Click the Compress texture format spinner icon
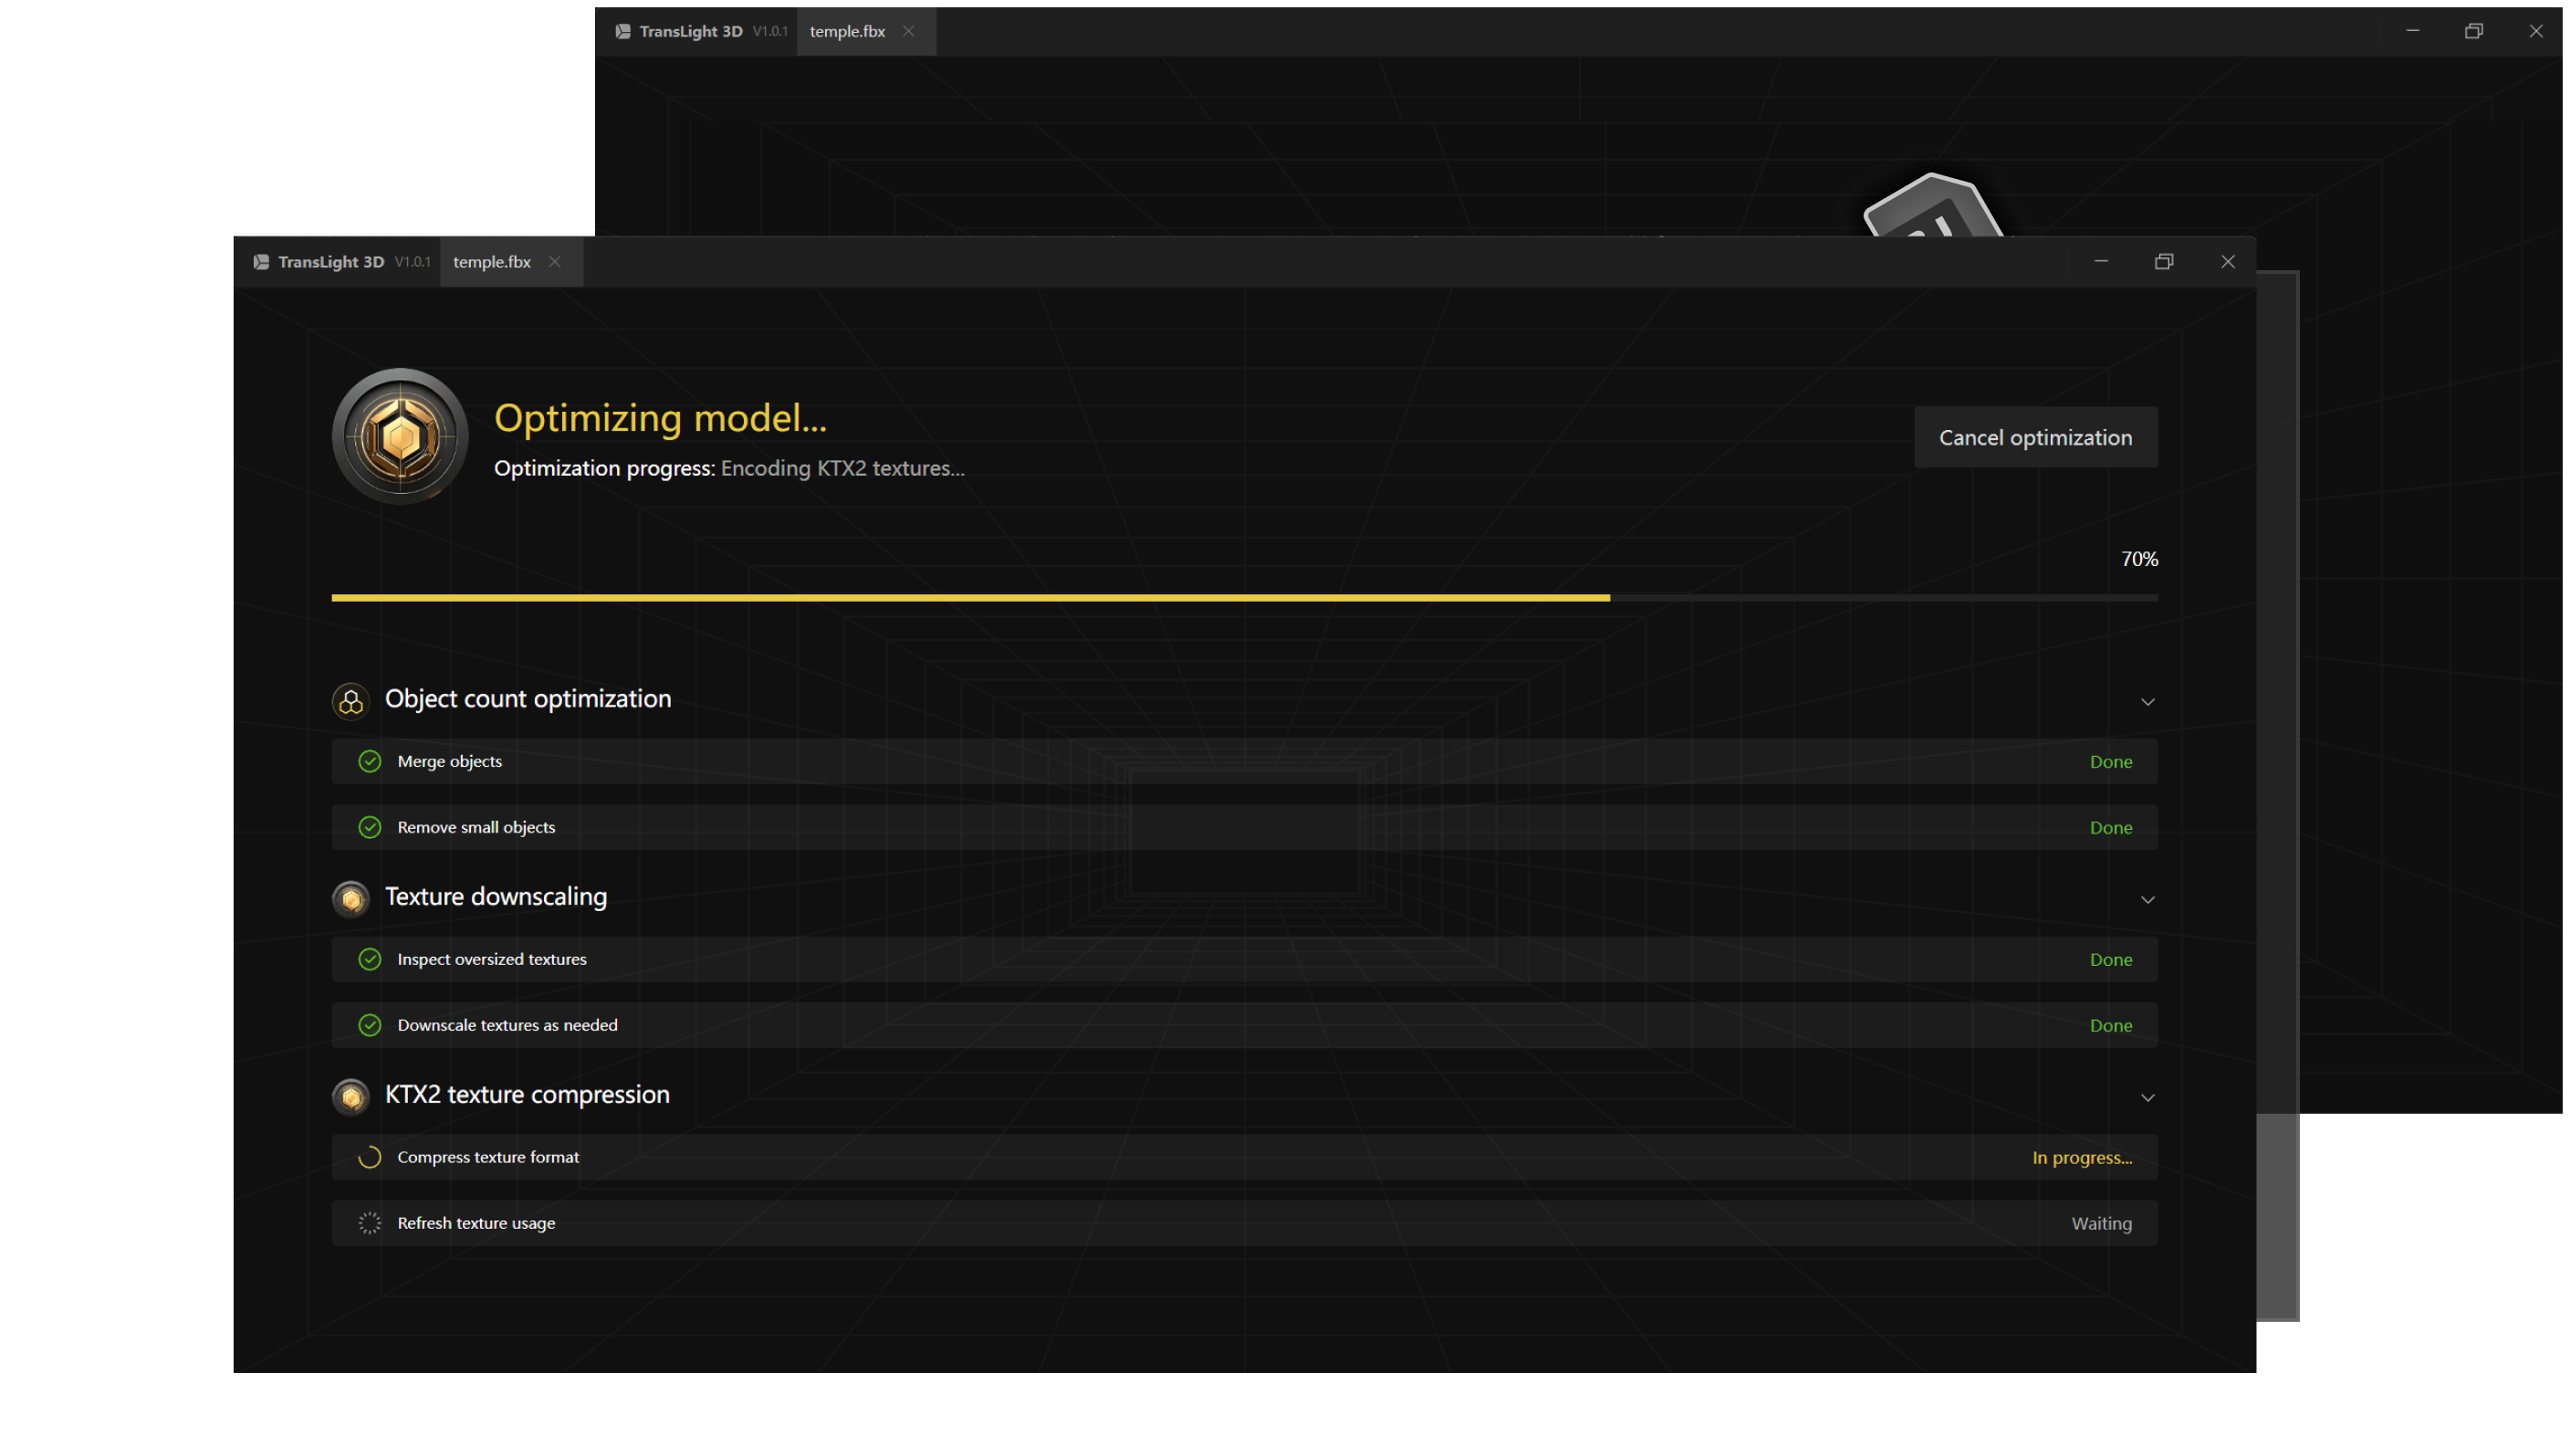 click(369, 1157)
